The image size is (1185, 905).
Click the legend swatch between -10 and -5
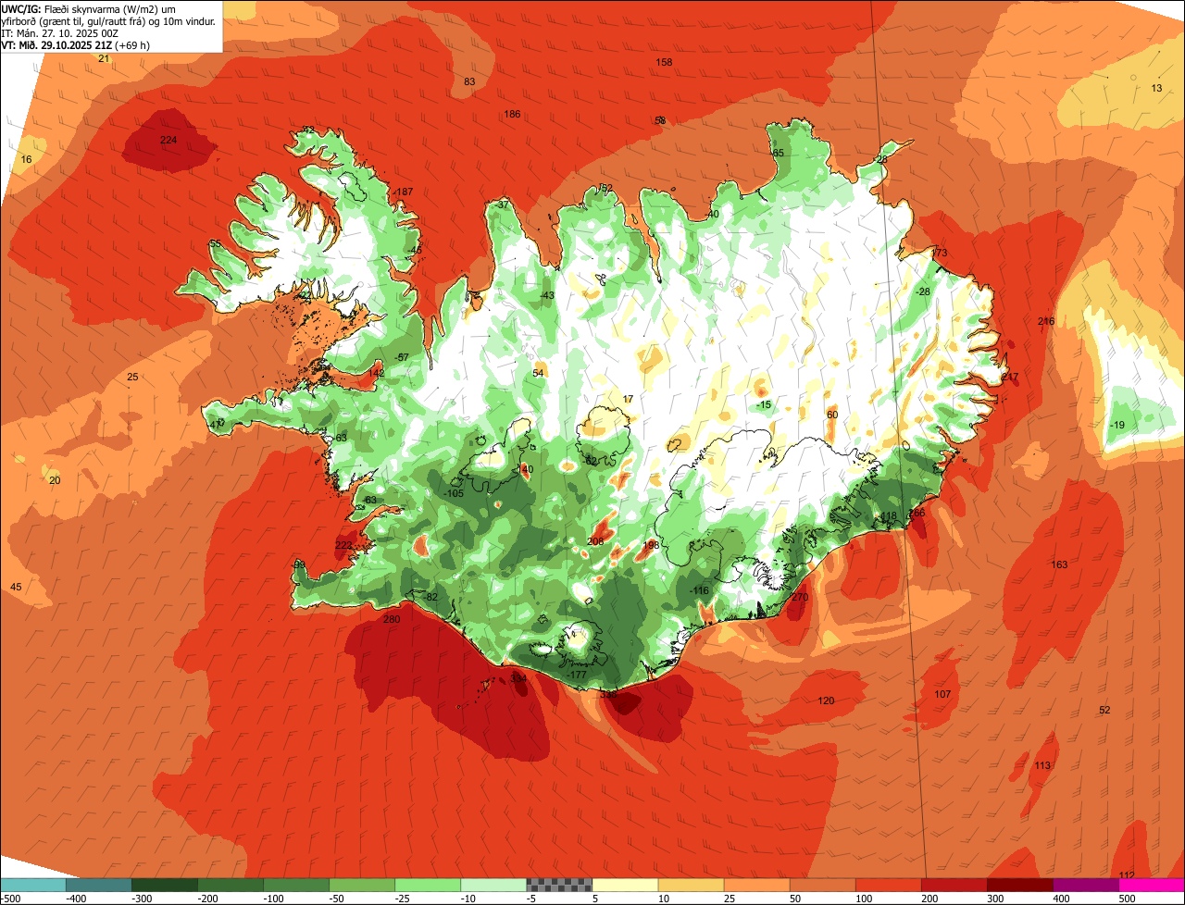point(493,885)
